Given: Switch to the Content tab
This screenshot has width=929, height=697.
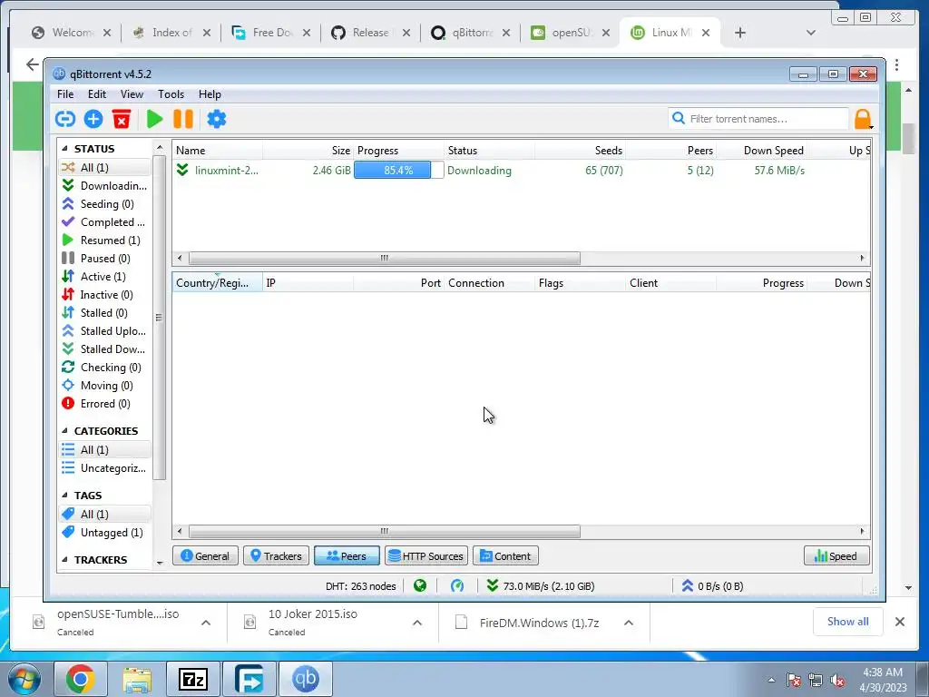Looking at the screenshot, I should click(505, 556).
